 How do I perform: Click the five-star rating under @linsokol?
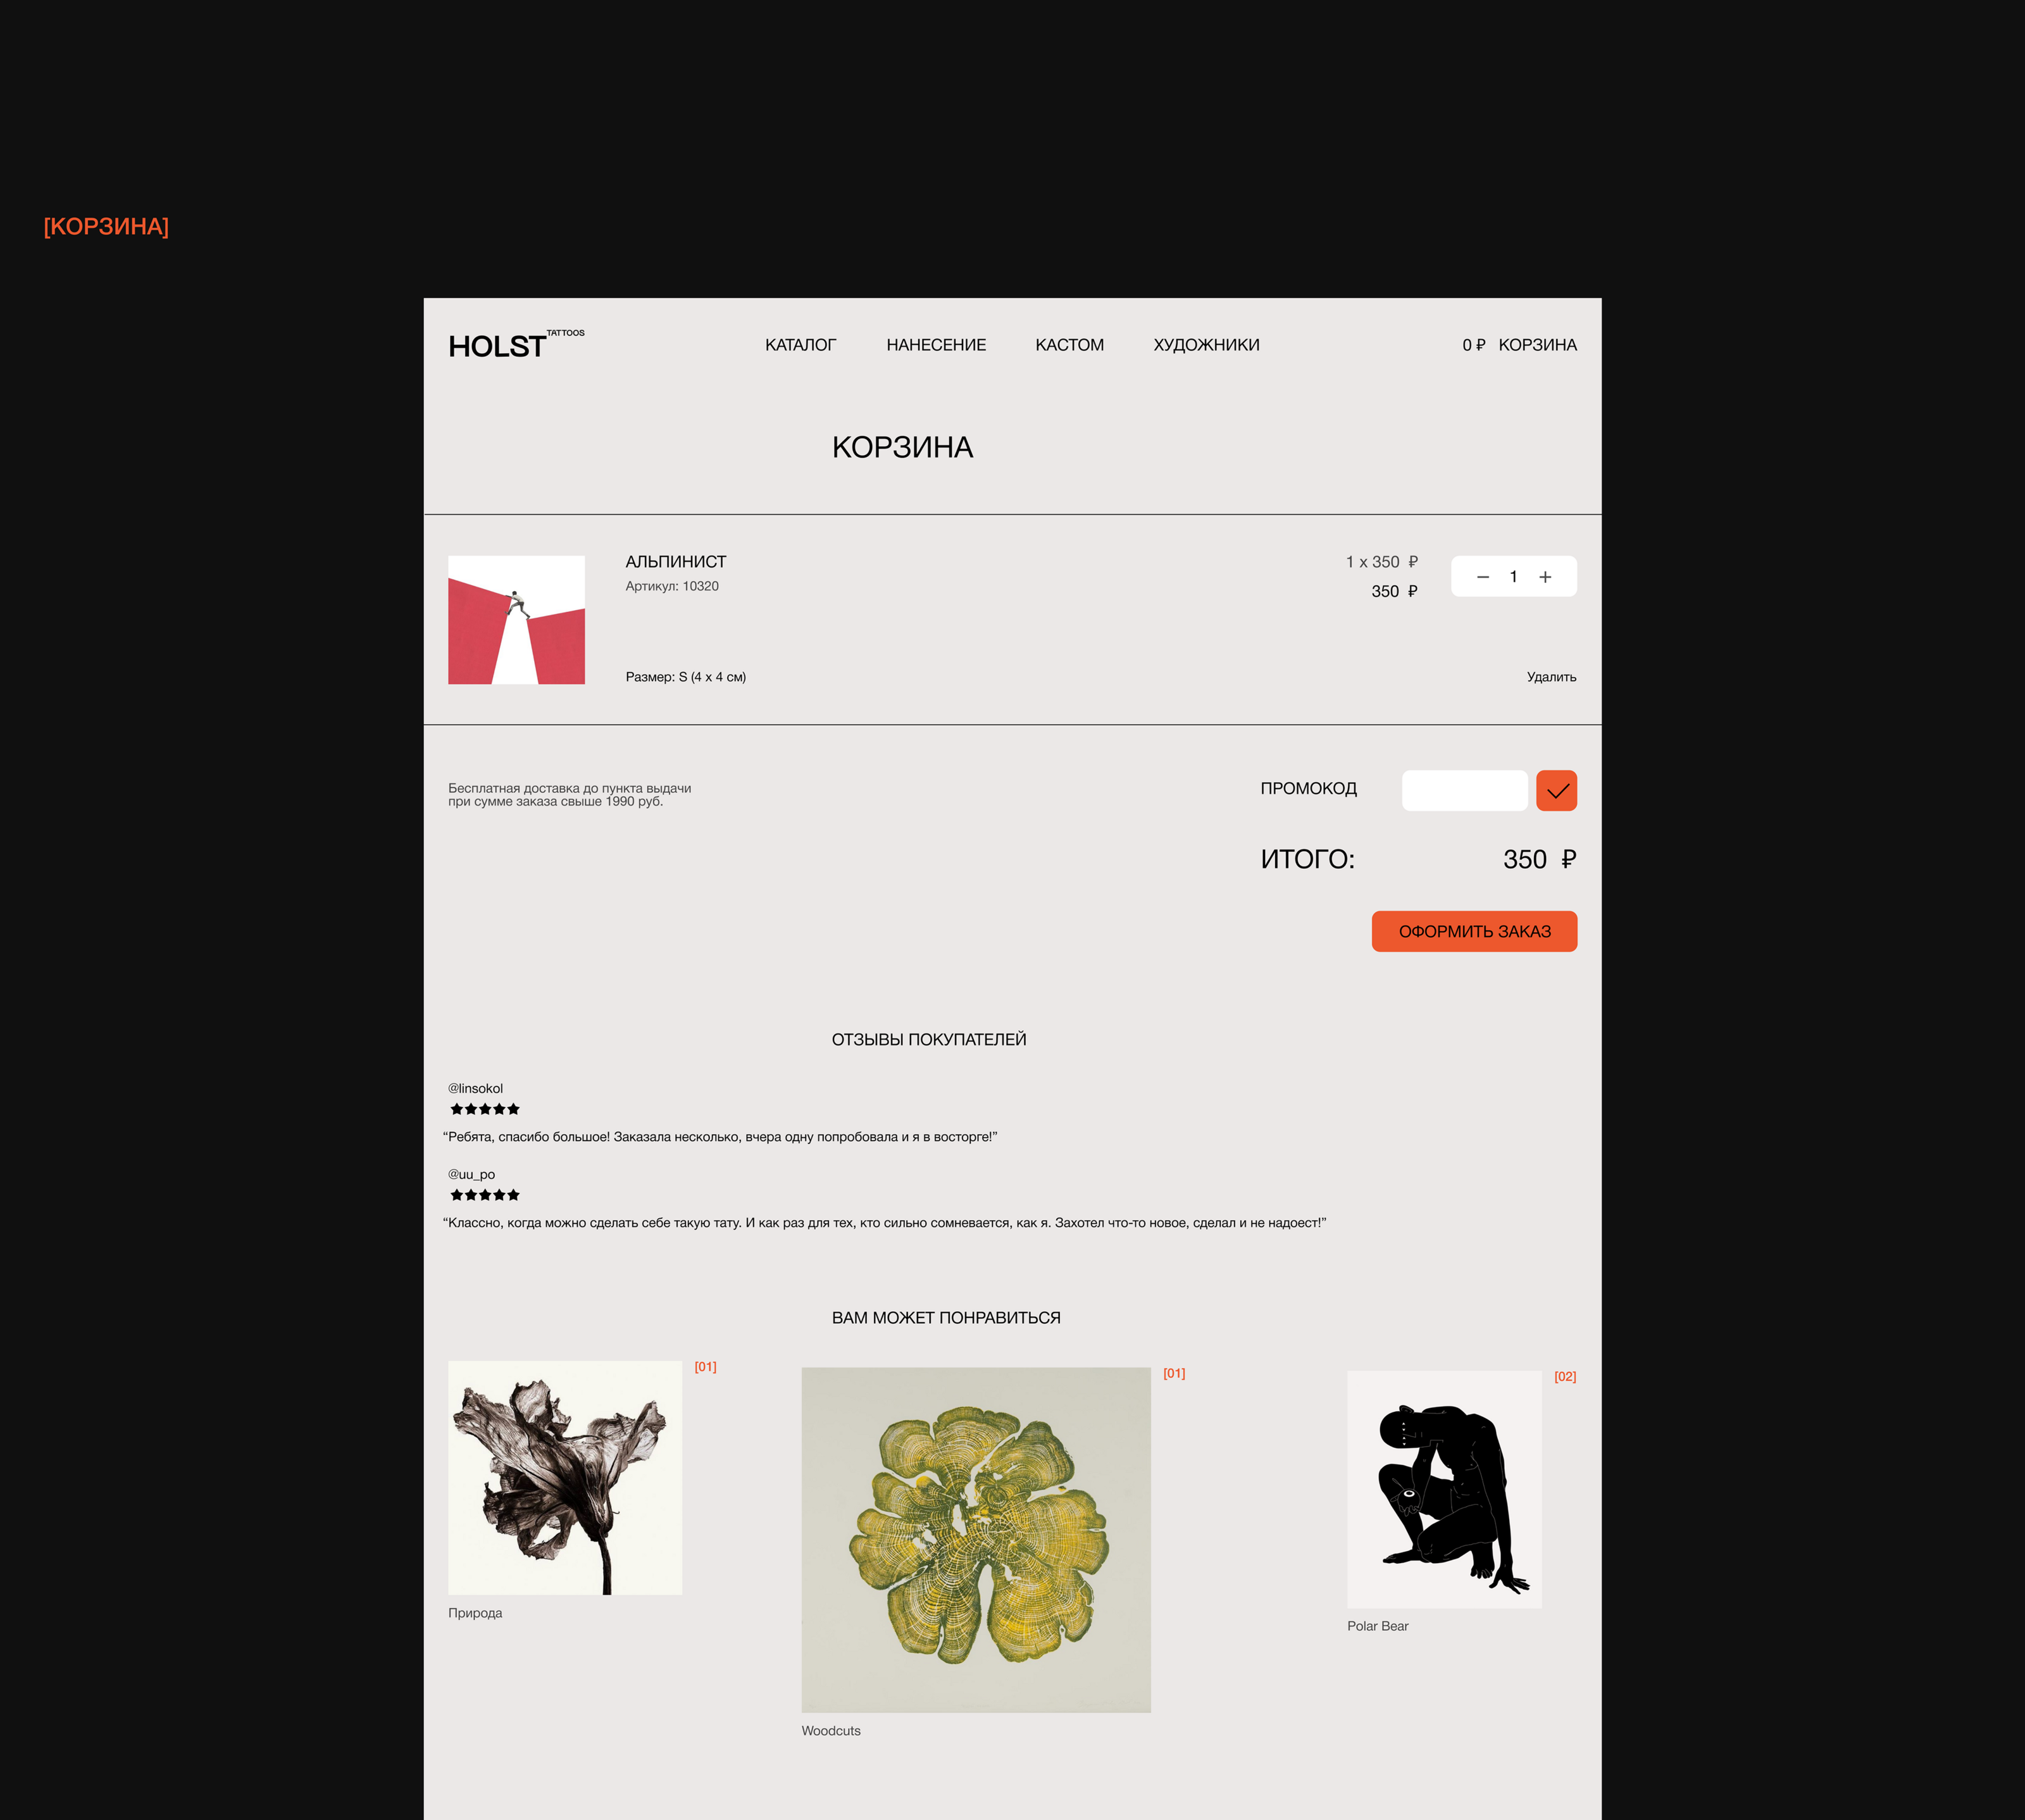pyautogui.click(x=485, y=1109)
